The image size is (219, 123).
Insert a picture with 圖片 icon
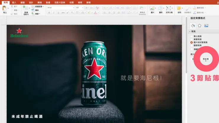click(x=152, y=8)
